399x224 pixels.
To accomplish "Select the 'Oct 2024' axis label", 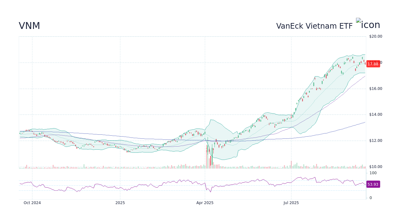I will 32,203.
